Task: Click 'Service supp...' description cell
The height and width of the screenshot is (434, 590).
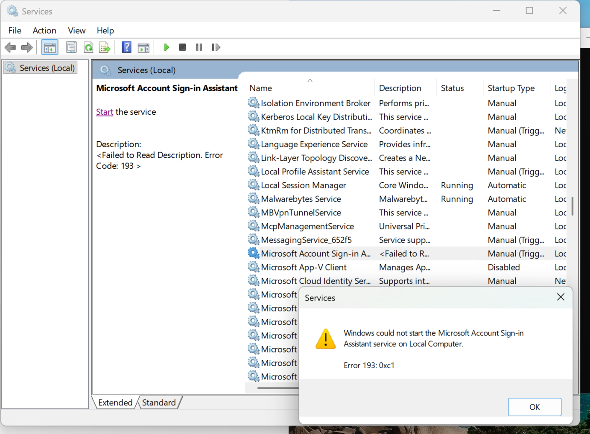Action: tap(405, 240)
